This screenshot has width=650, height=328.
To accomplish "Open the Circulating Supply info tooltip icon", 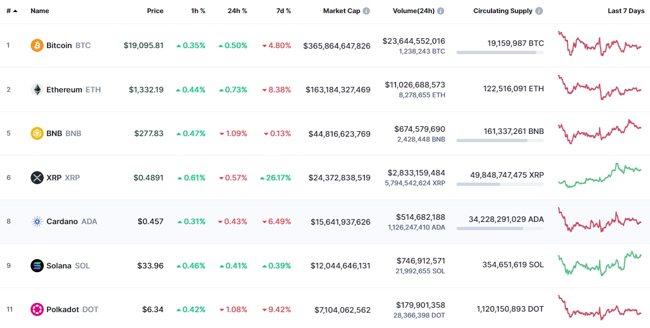I will pyautogui.click(x=539, y=11).
